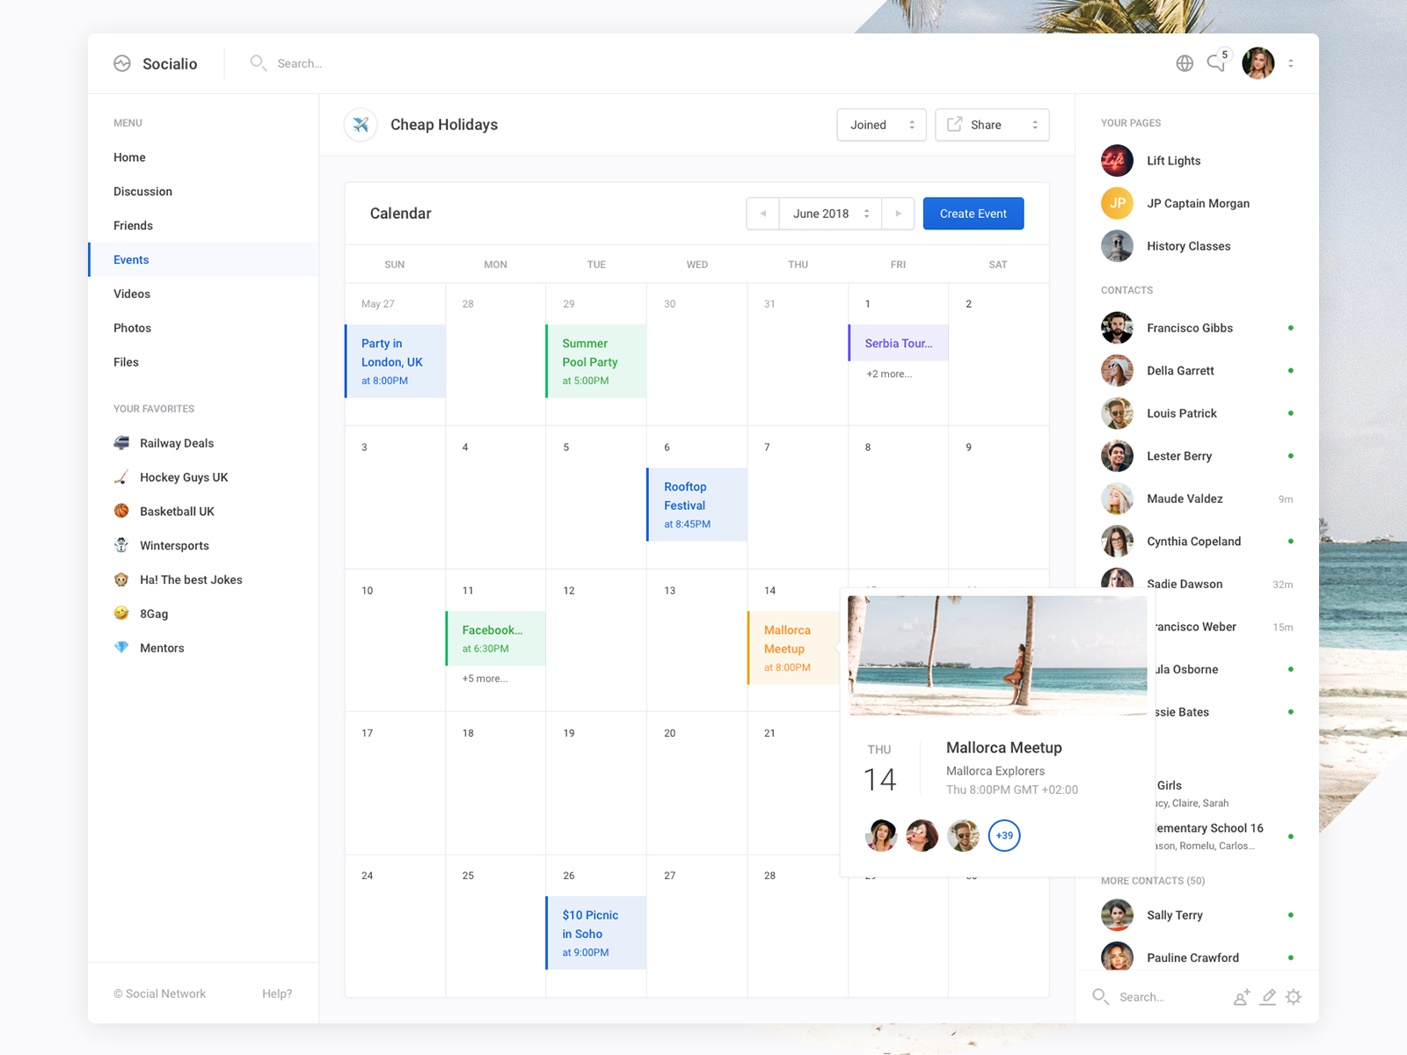Click the Cheap Holidays airplane icon

(x=360, y=125)
